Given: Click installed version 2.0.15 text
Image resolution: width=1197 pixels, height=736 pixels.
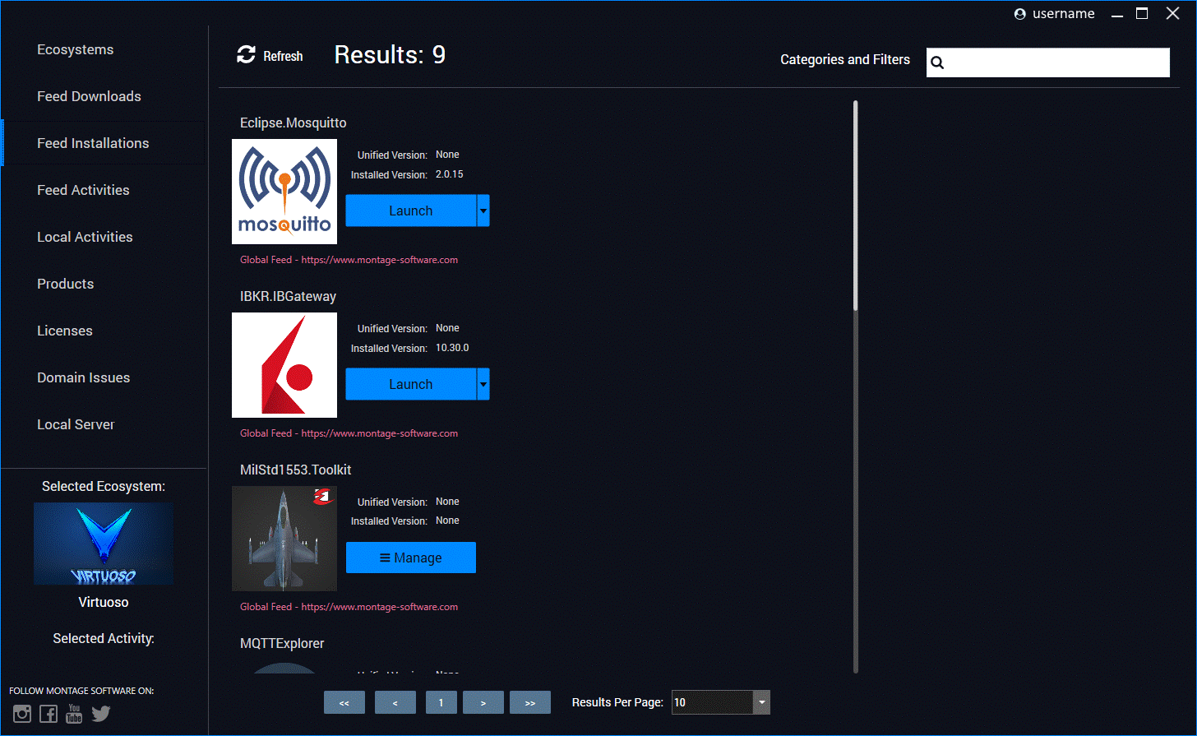Looking at the screenshot, I should (x=450, y=174).
